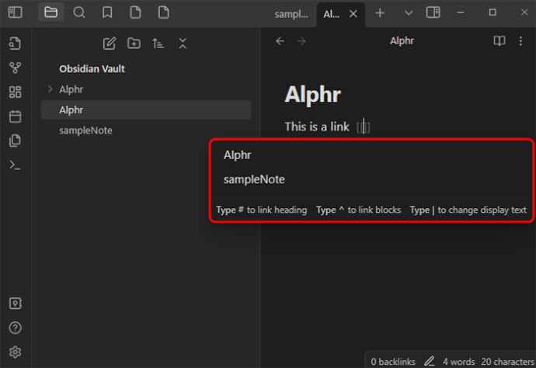Navigate back with left arrow
The height and width of the screenshot is (368, 536).
tap(280, 41)
